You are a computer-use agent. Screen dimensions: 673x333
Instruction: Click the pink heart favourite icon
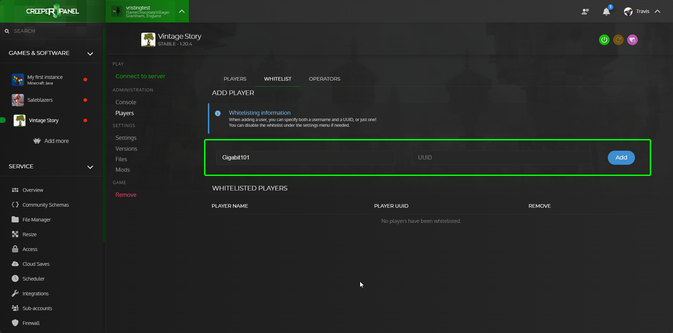coord(632,40)
